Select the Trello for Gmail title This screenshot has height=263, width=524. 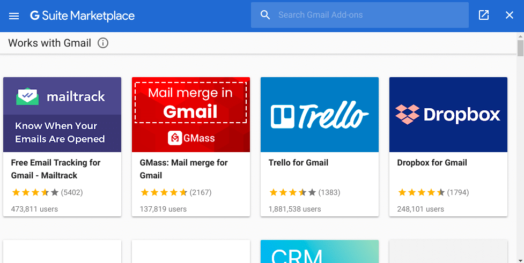(298, 162)
